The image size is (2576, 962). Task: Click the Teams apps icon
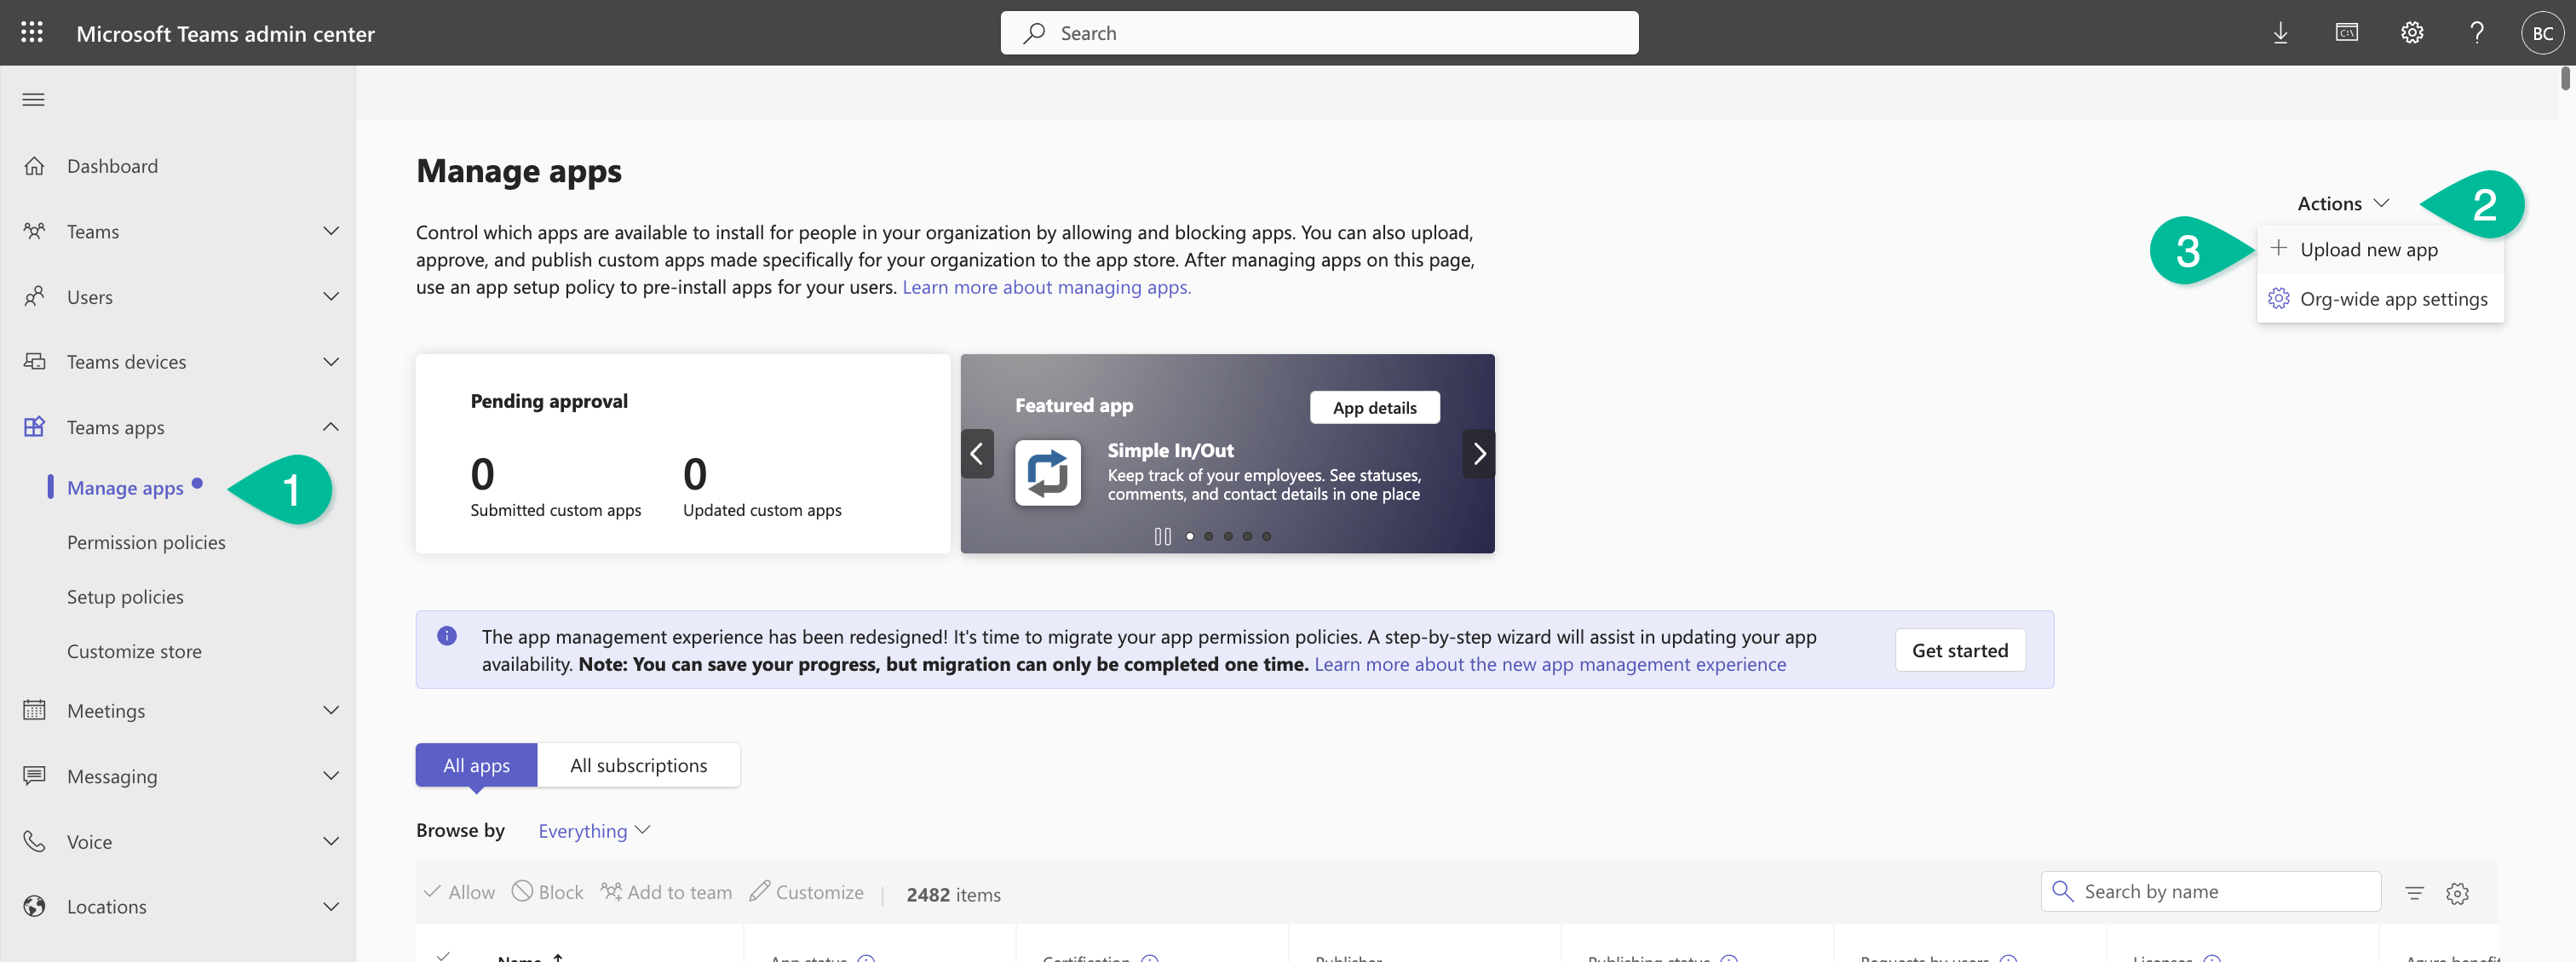(x=34, y=427)
